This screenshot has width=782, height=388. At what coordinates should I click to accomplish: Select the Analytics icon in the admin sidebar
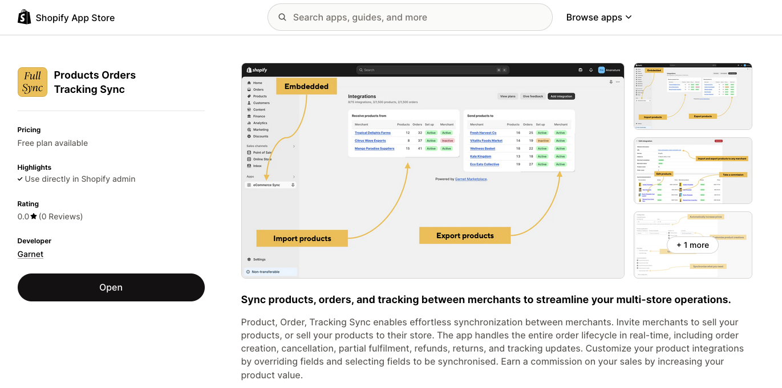(249, 123)
